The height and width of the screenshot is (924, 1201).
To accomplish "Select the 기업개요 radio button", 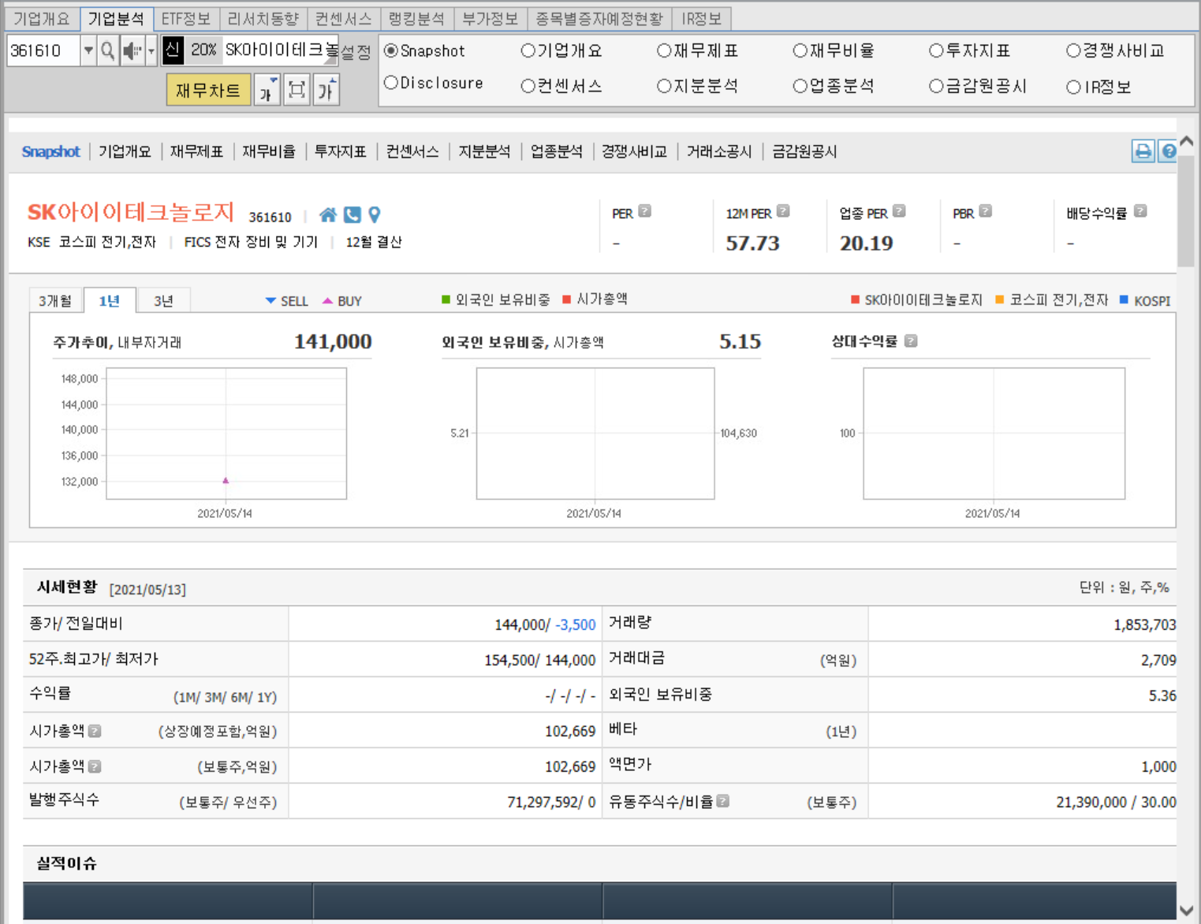I will (x=528, y=51).
